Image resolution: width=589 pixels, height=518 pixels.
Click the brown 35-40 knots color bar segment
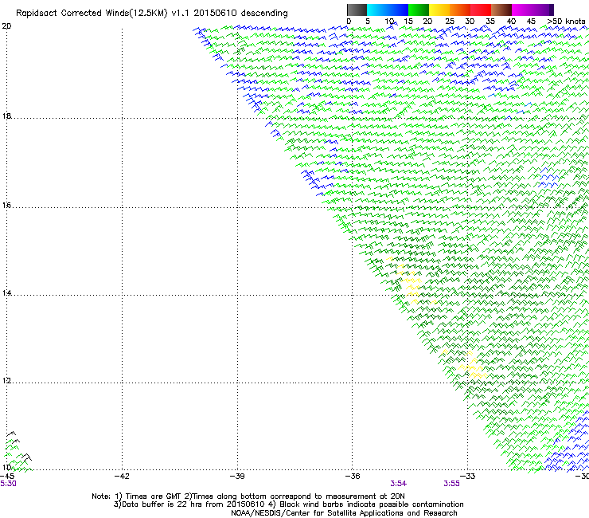click(x=501, y=10)
